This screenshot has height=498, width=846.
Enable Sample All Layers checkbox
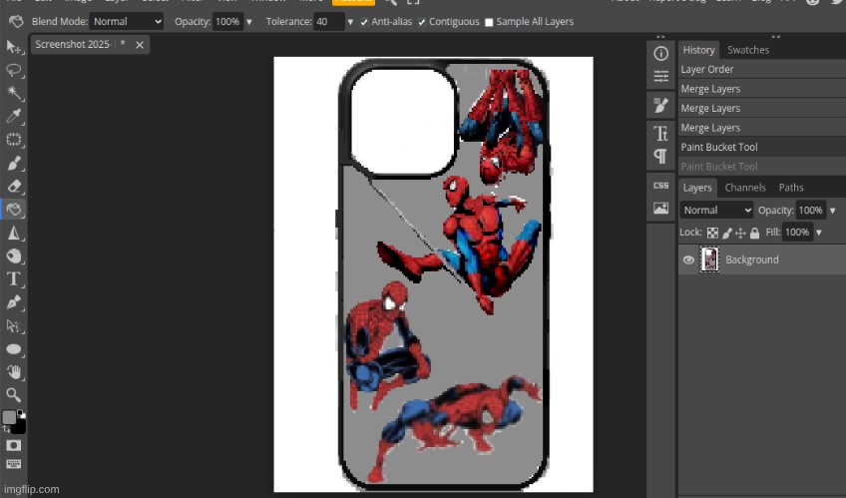point(489,22)
